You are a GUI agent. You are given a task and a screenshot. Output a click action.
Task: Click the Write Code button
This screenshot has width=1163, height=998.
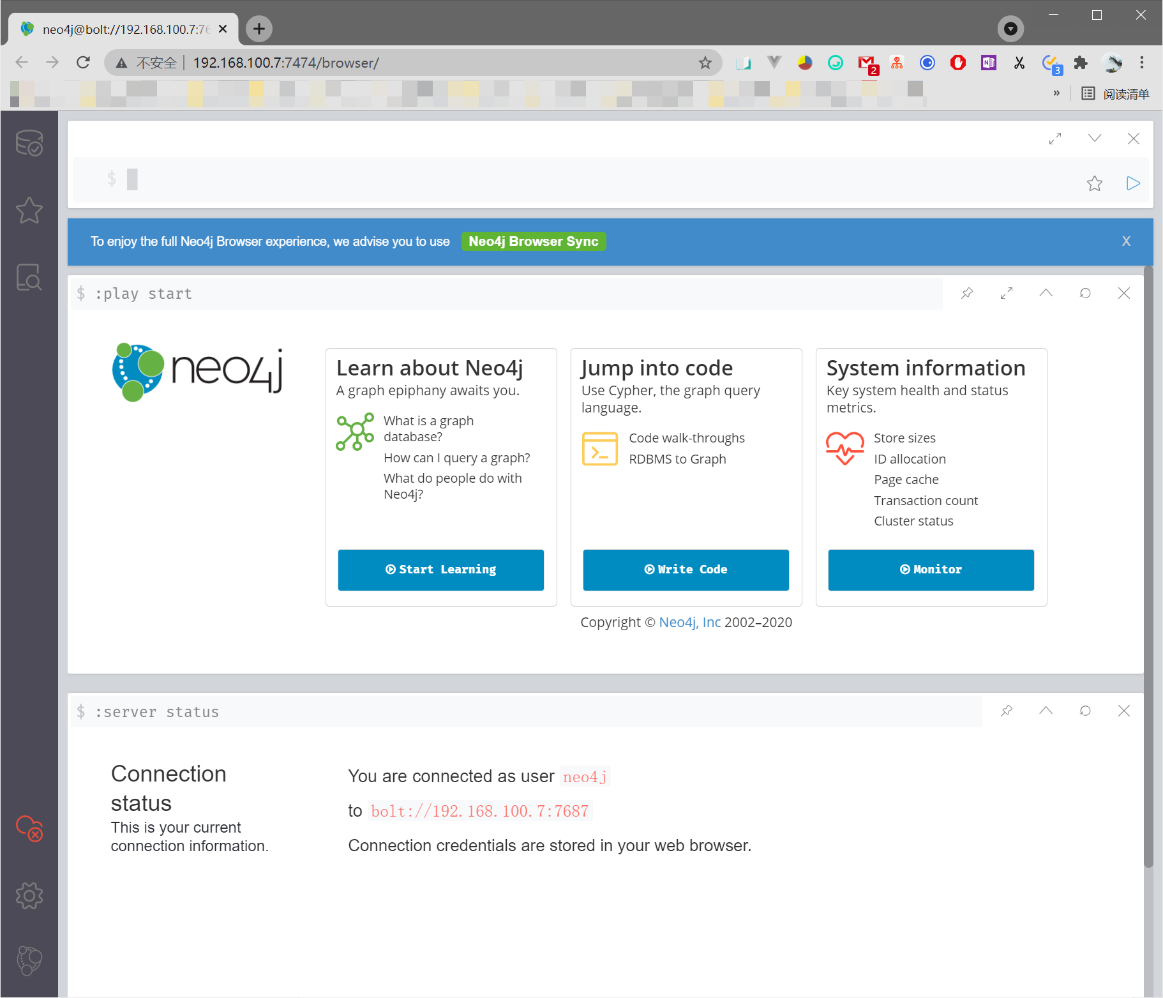click(686, 570)
